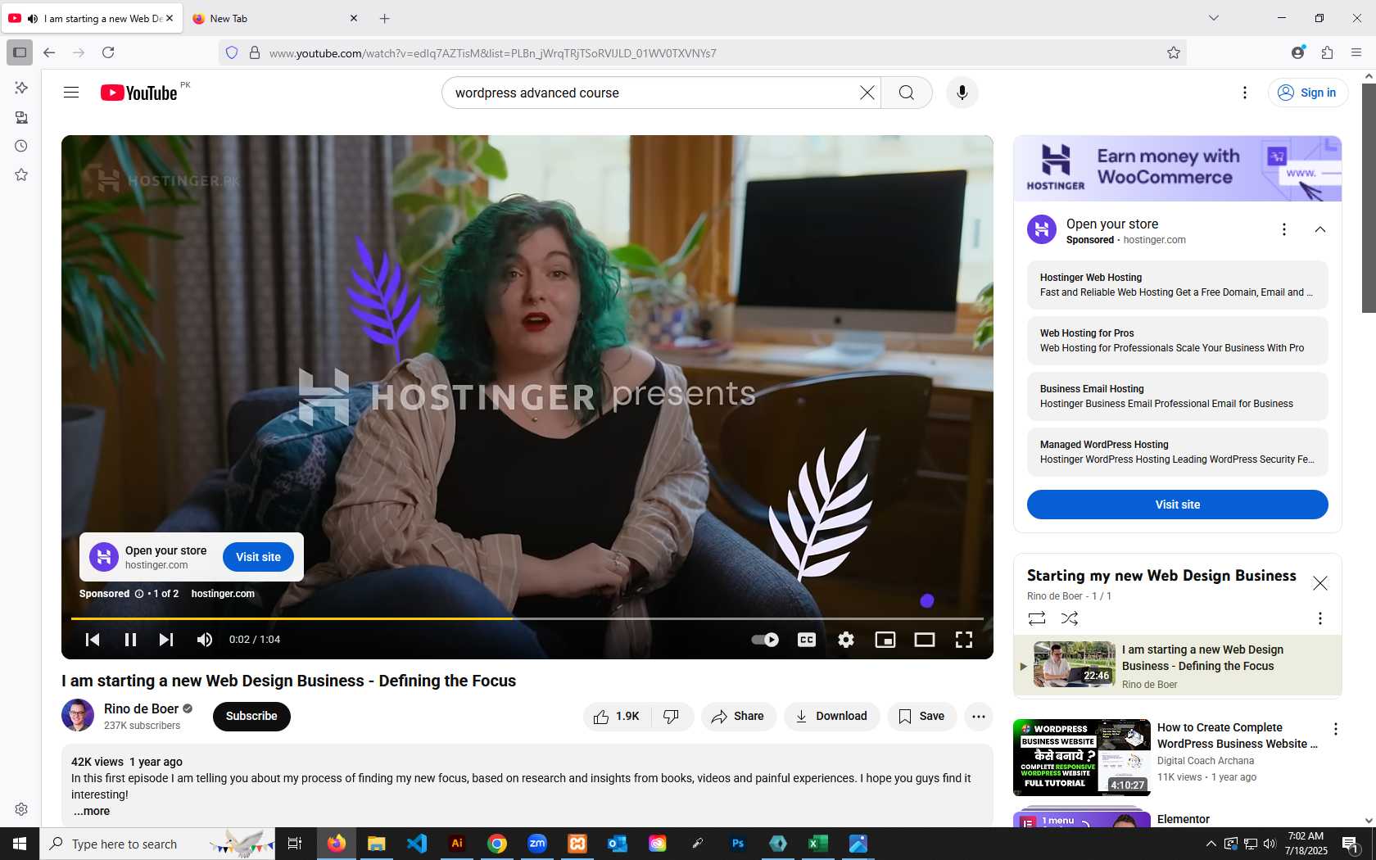Go back to the previous page
This screenshot has height=860, width=1376.
click(49, 52)
